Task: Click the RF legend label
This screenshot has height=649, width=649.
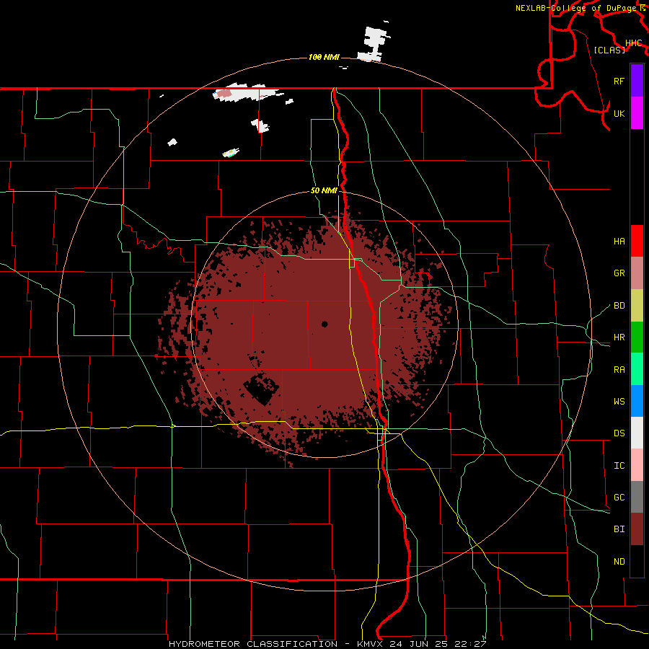Action: coord(619,81)
